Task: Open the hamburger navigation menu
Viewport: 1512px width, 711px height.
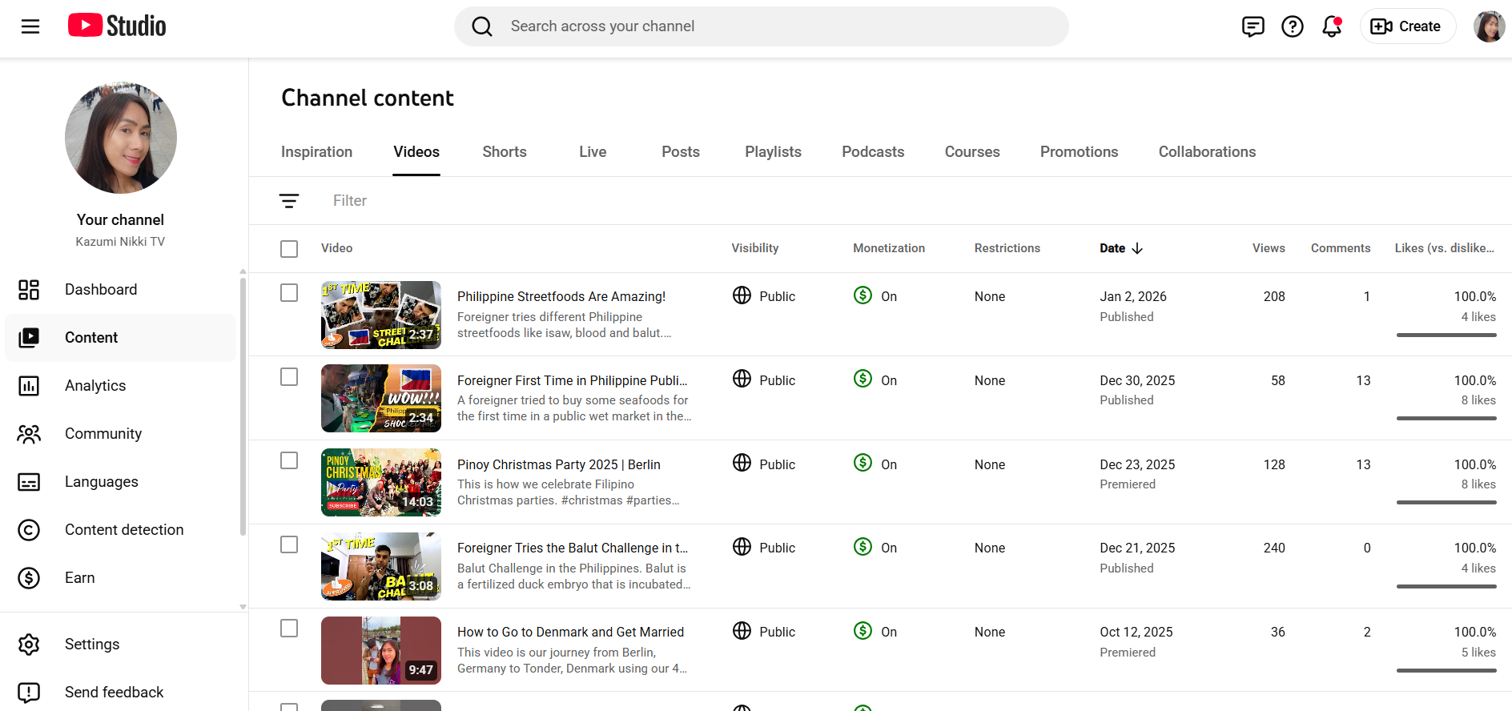Action: (x=30, y=26)
